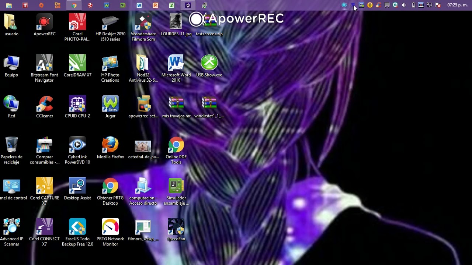
Task: Open Excel from the taskbar
Action: point(171,5)
